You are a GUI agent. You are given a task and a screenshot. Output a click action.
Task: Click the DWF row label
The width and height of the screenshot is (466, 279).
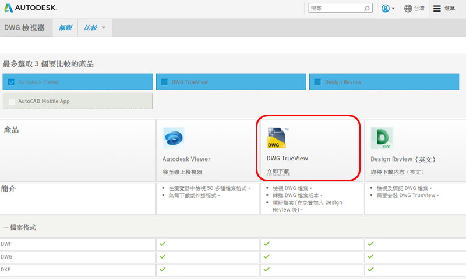(6, 244)
